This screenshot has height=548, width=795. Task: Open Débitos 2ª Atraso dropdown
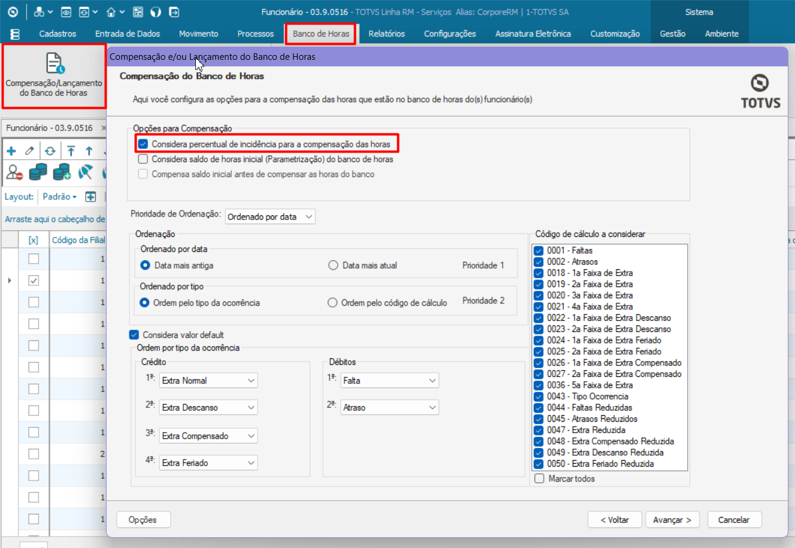tap(390, 407)
